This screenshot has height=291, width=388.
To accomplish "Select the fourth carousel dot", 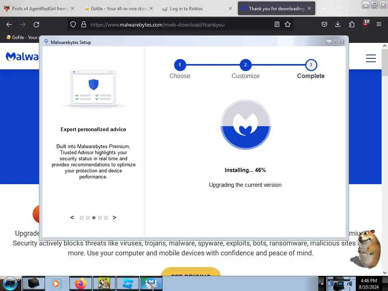I will (100, 218).
